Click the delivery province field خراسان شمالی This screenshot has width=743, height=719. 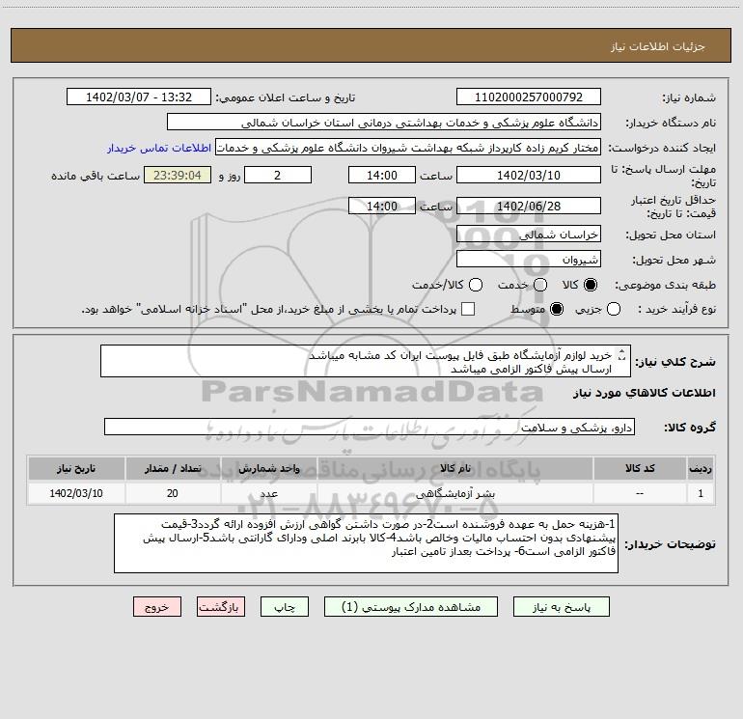[529, 235]
